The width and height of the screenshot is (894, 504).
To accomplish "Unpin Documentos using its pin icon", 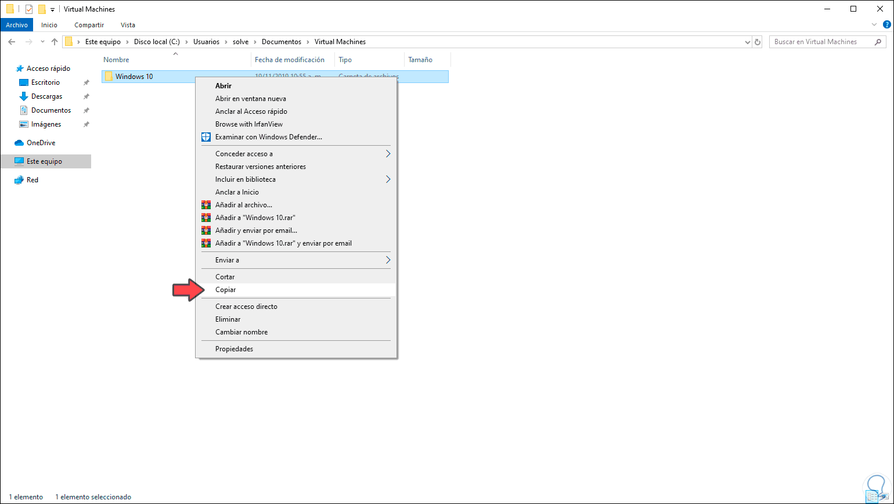I will (x=86, y=110).
